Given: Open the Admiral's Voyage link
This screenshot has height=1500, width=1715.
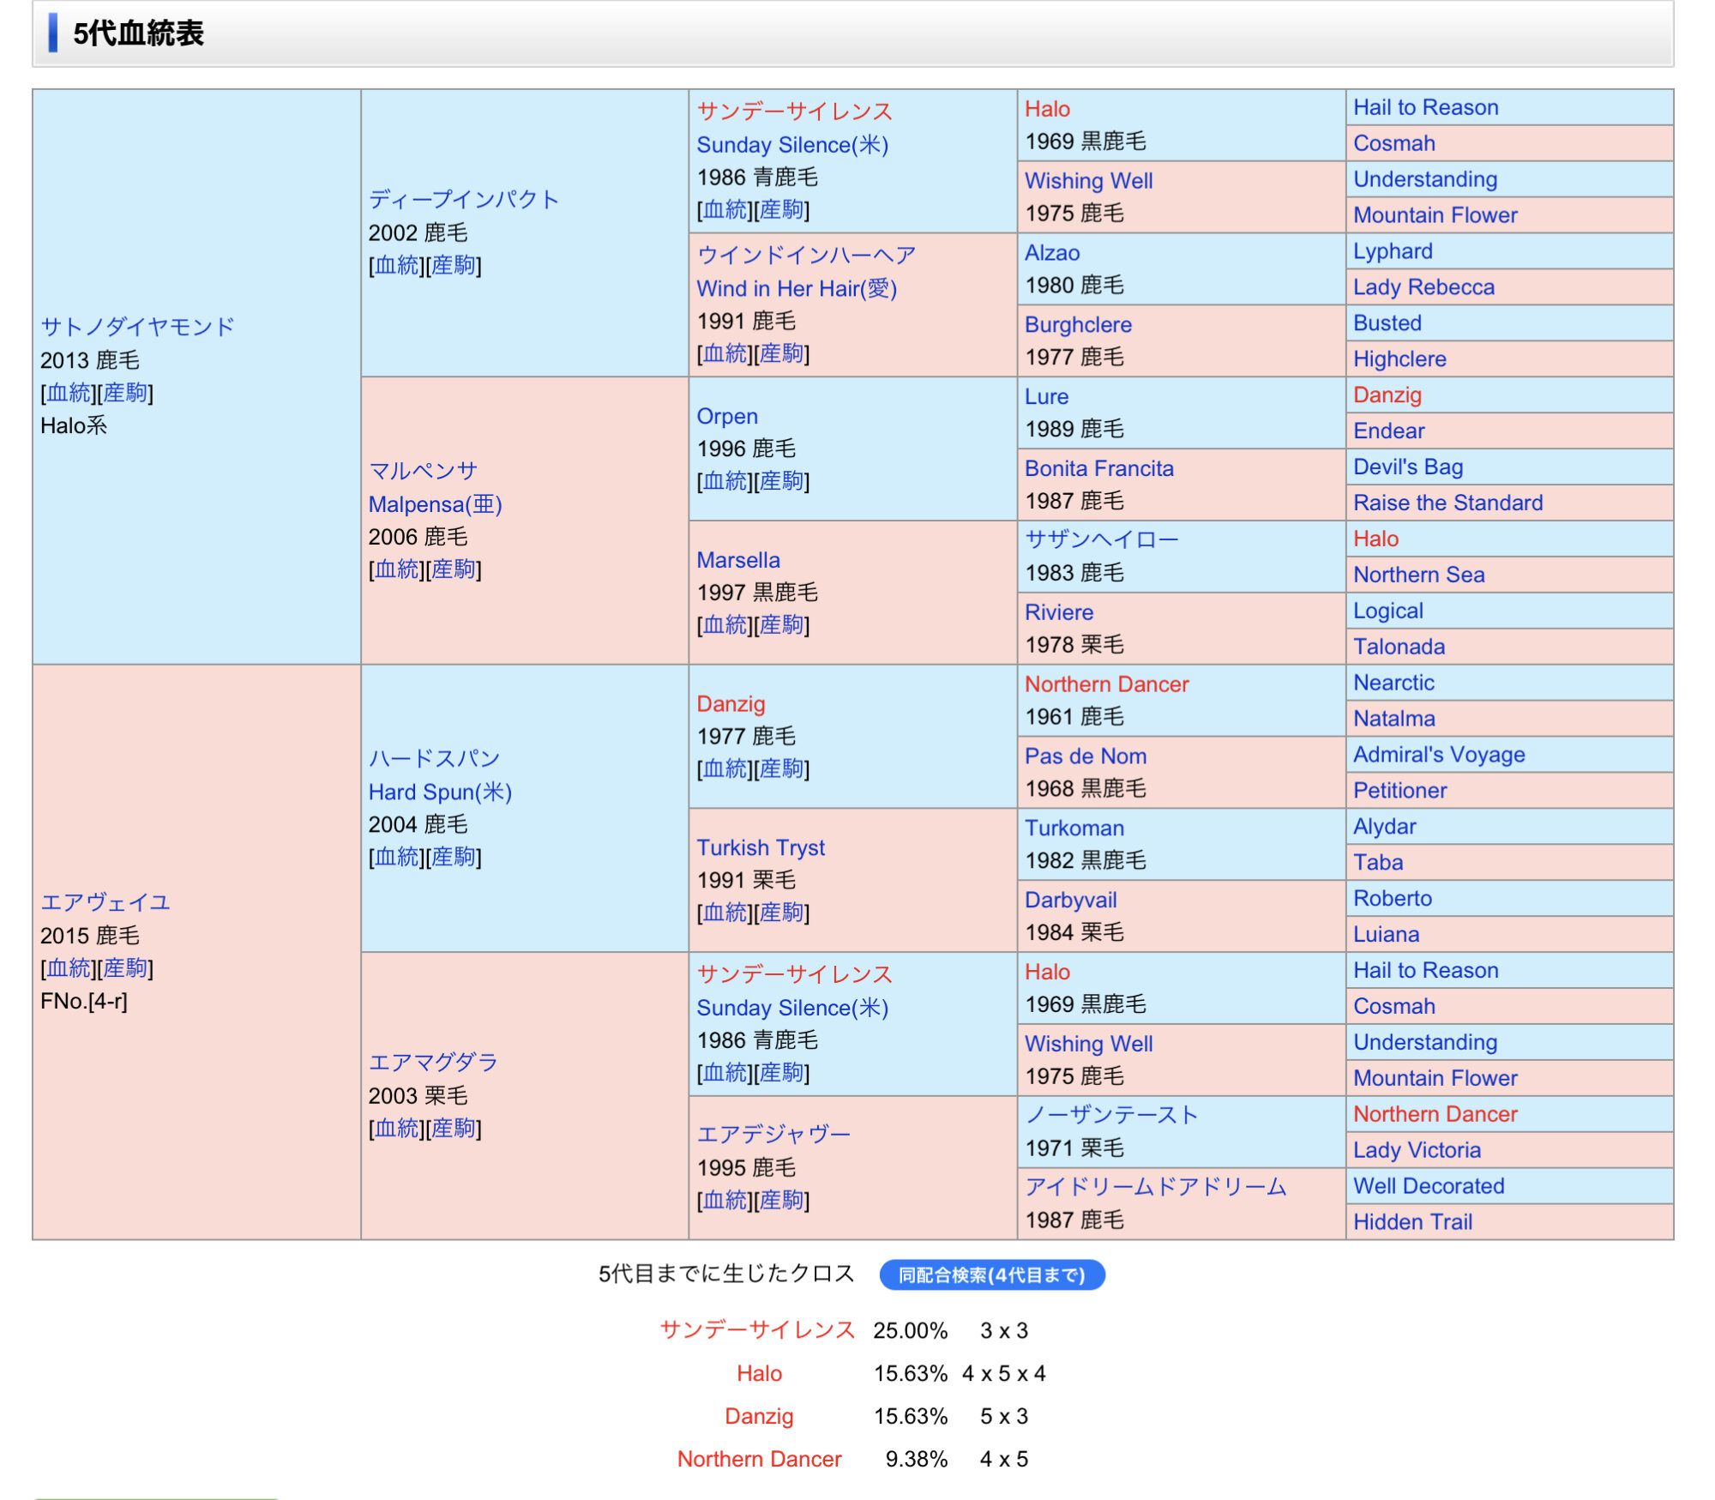Looking at the screenshot, I should [1438, 755].
